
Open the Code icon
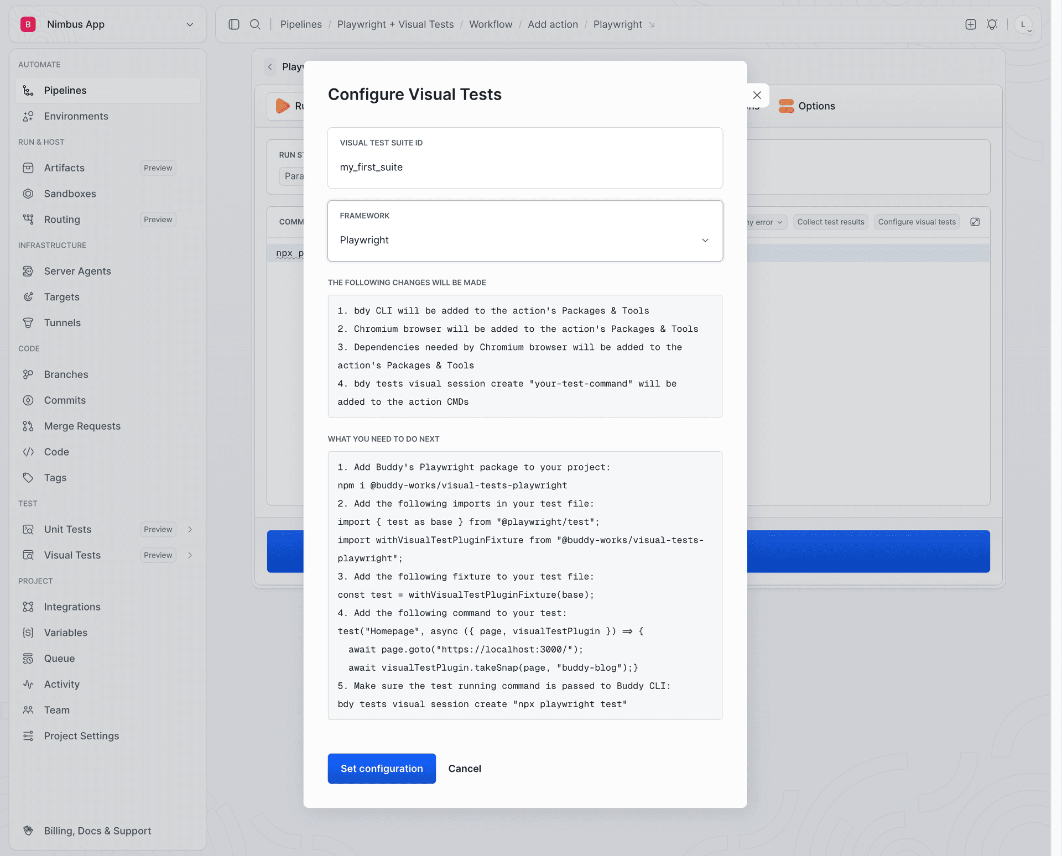[x=28, y=452]
